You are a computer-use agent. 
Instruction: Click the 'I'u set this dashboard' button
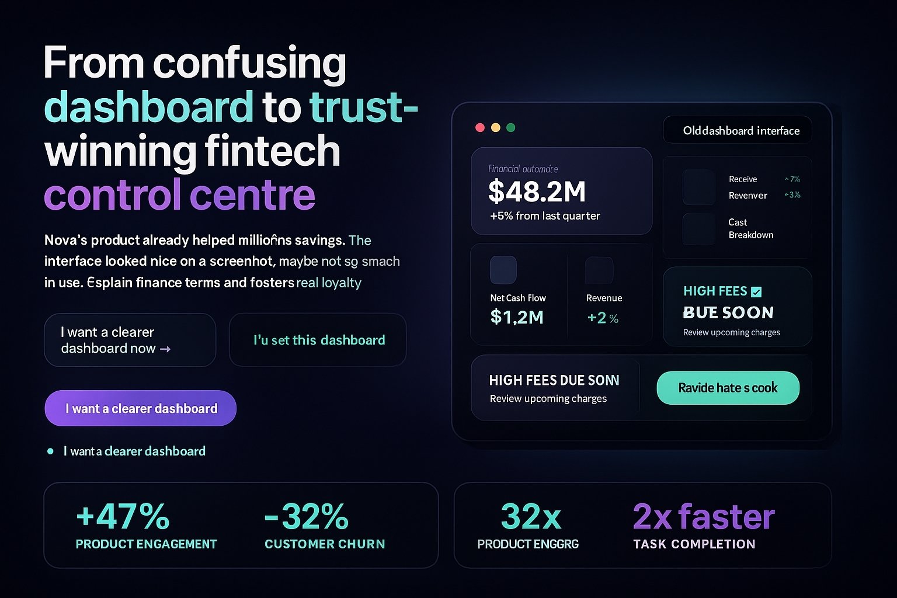click(x=318, y=340)
